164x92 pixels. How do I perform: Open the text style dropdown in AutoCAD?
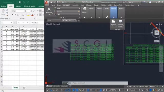[x=79, y=8]
